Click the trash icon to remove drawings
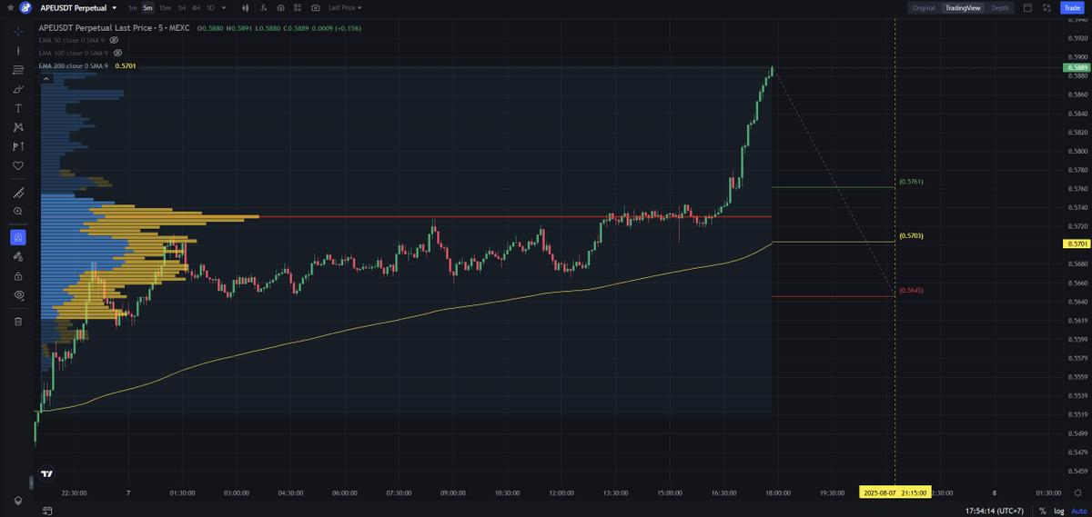Viewport: 1092px width, 517px height. pyautogui.click(x=18, y=321)
